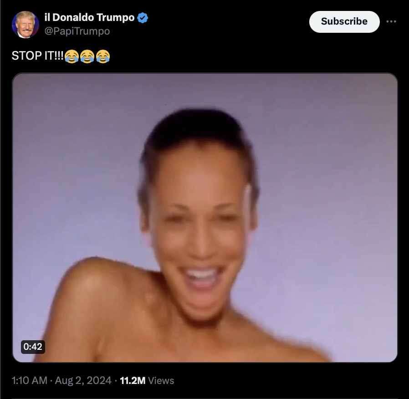
Task: Click the dot separator before 11.2M Views
Action: point(116,381)
